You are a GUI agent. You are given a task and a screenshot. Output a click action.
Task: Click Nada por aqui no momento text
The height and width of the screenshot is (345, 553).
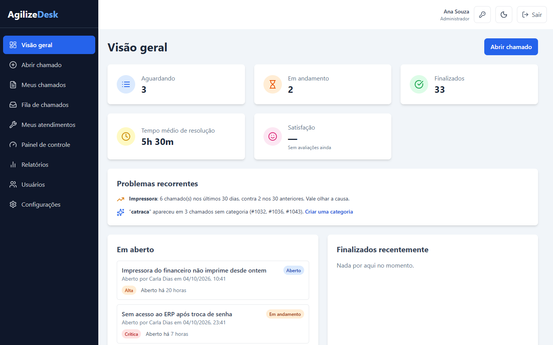pyautogui.click(x=375, y=265)
